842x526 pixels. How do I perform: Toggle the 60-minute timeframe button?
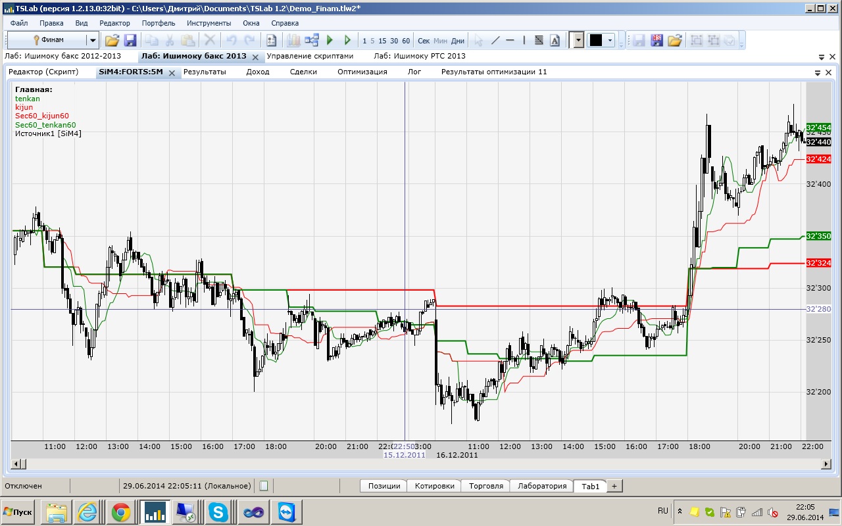406,41
